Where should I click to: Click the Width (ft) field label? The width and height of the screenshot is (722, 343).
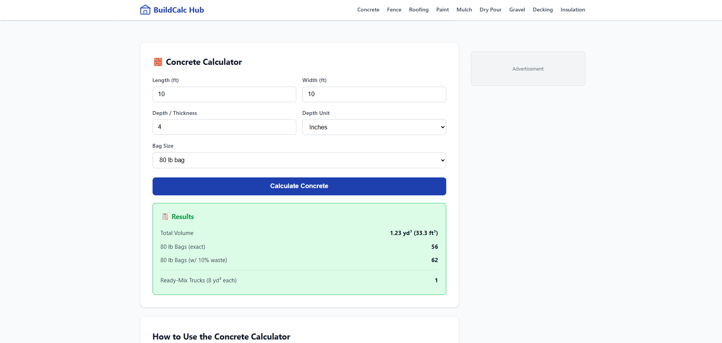coord(314,80)
